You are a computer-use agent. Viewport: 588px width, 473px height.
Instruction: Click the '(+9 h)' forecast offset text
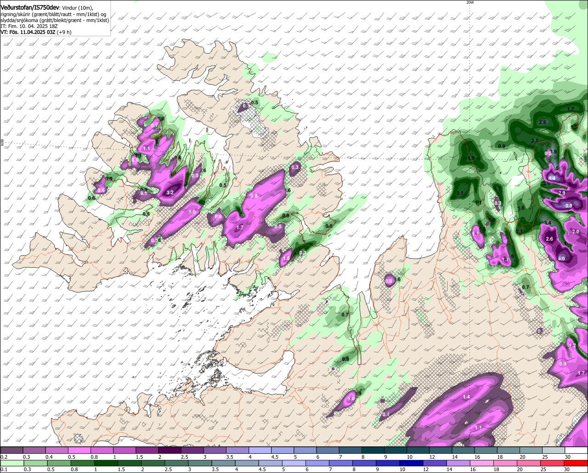pyautogui.click(x=64, y=32)
